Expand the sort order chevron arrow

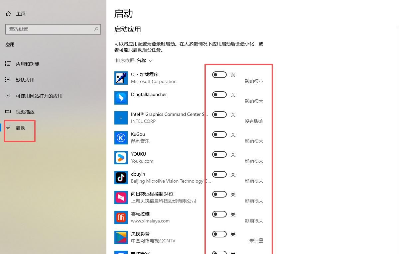[x=151, y=60]
